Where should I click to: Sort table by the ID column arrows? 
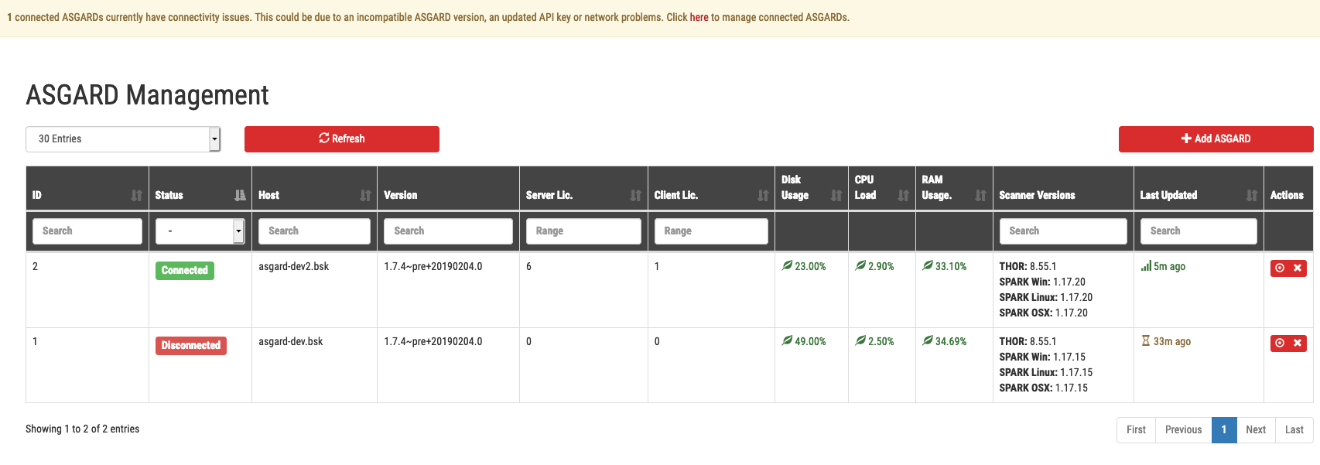click(x=136, y=195)
